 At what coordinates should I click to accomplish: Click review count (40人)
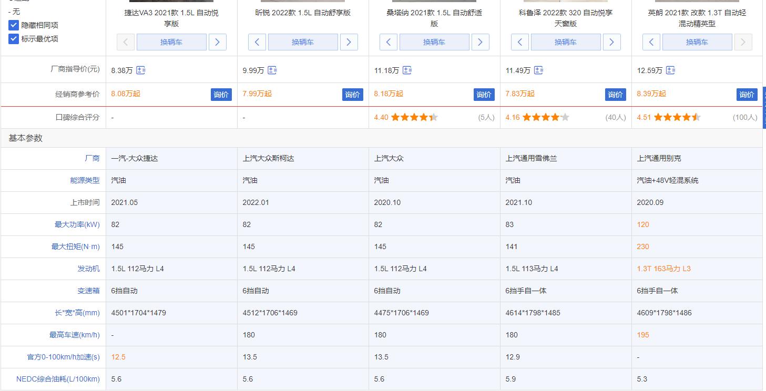click(616, 118)
